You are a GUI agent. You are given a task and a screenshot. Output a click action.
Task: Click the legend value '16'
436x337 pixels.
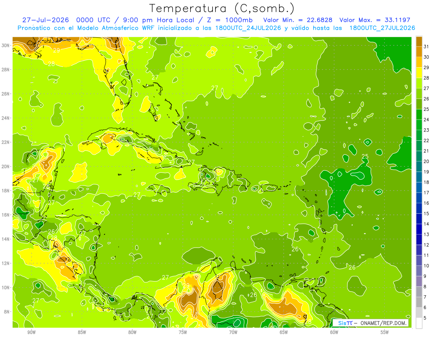(427, 203)
